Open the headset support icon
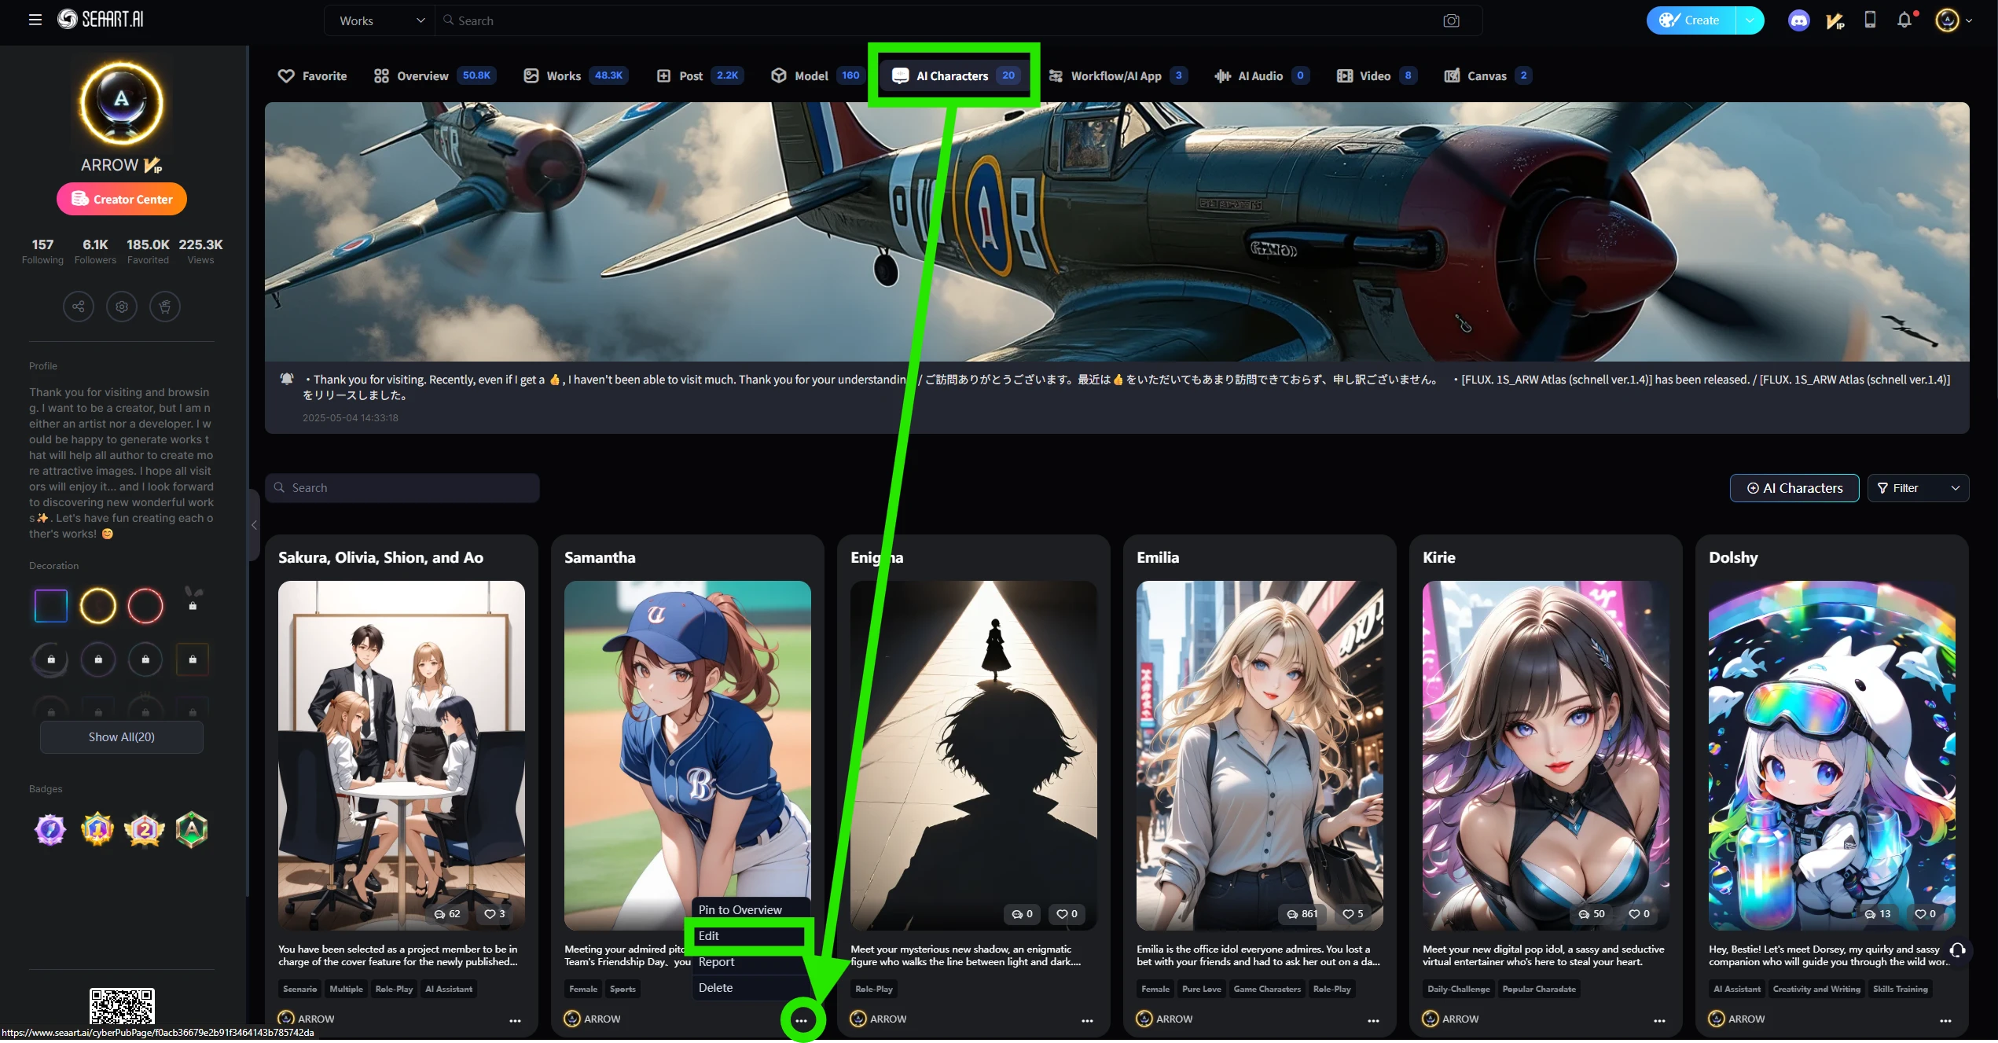The height and width of the screenshot is (1043, 1998). (1958, 950)
